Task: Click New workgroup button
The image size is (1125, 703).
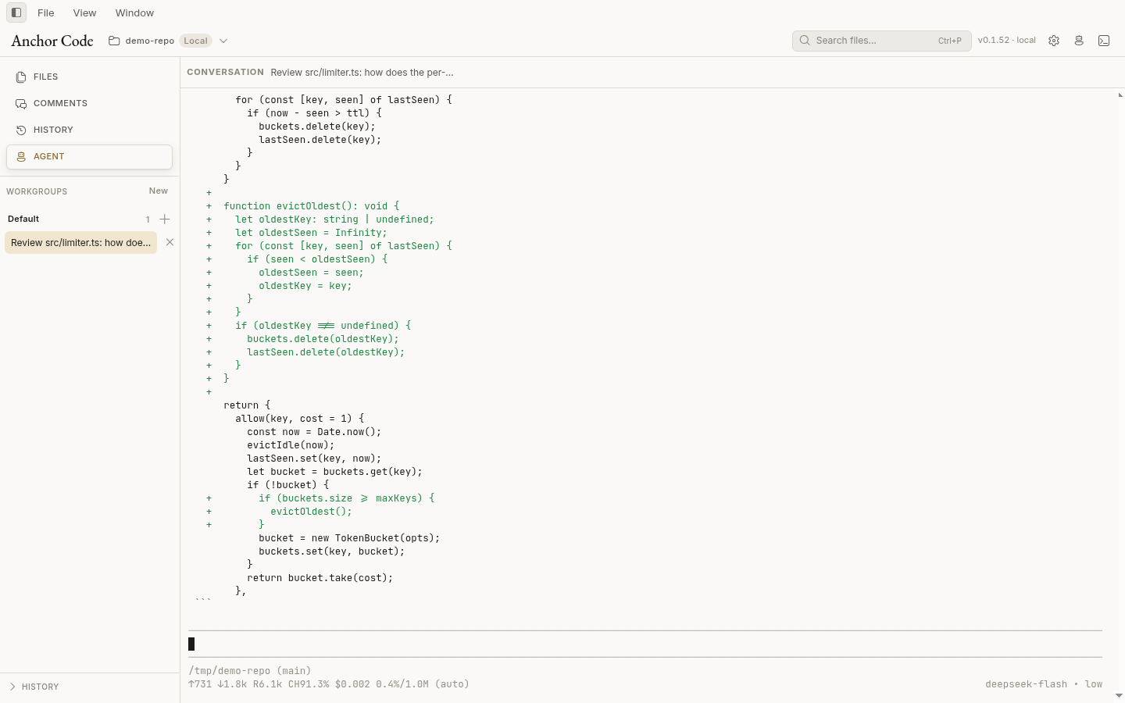Action: coord(159,191)
